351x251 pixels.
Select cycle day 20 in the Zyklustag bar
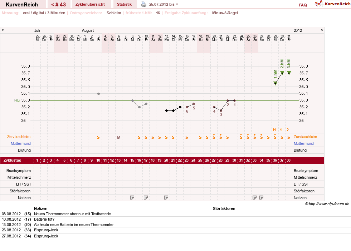click(x=166, y=161)
